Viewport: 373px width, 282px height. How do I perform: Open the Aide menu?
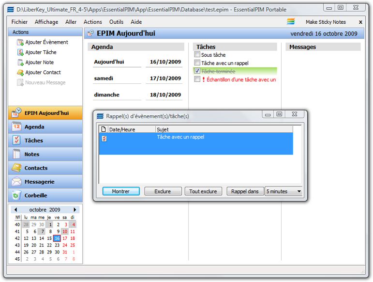coord(136,22)
